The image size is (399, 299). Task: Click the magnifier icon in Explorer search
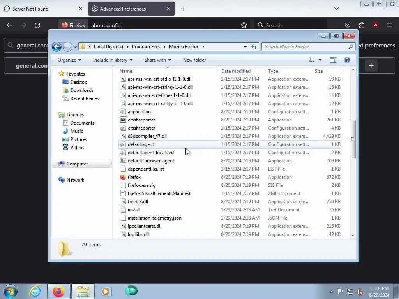(351, 47)
